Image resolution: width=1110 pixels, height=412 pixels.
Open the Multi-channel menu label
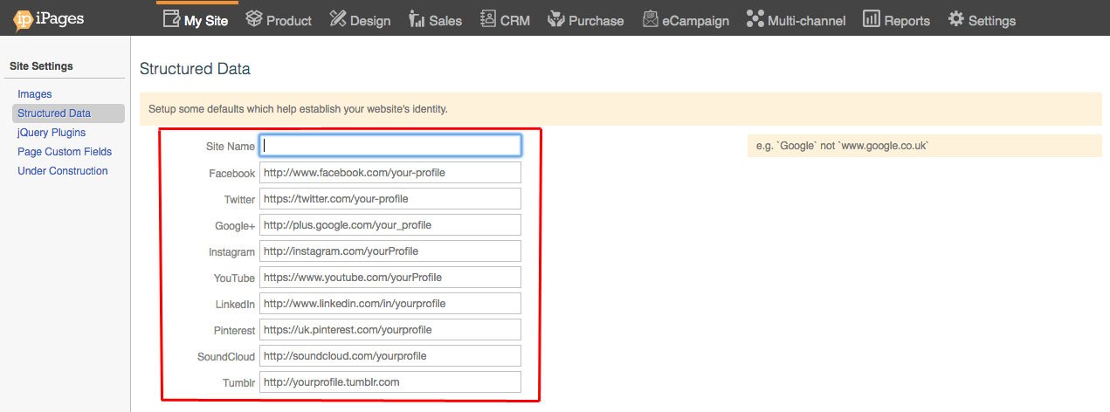807,21
